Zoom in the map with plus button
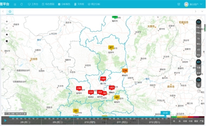The width and height of the screenshot is (206, 126). click(x=7, y=21)
